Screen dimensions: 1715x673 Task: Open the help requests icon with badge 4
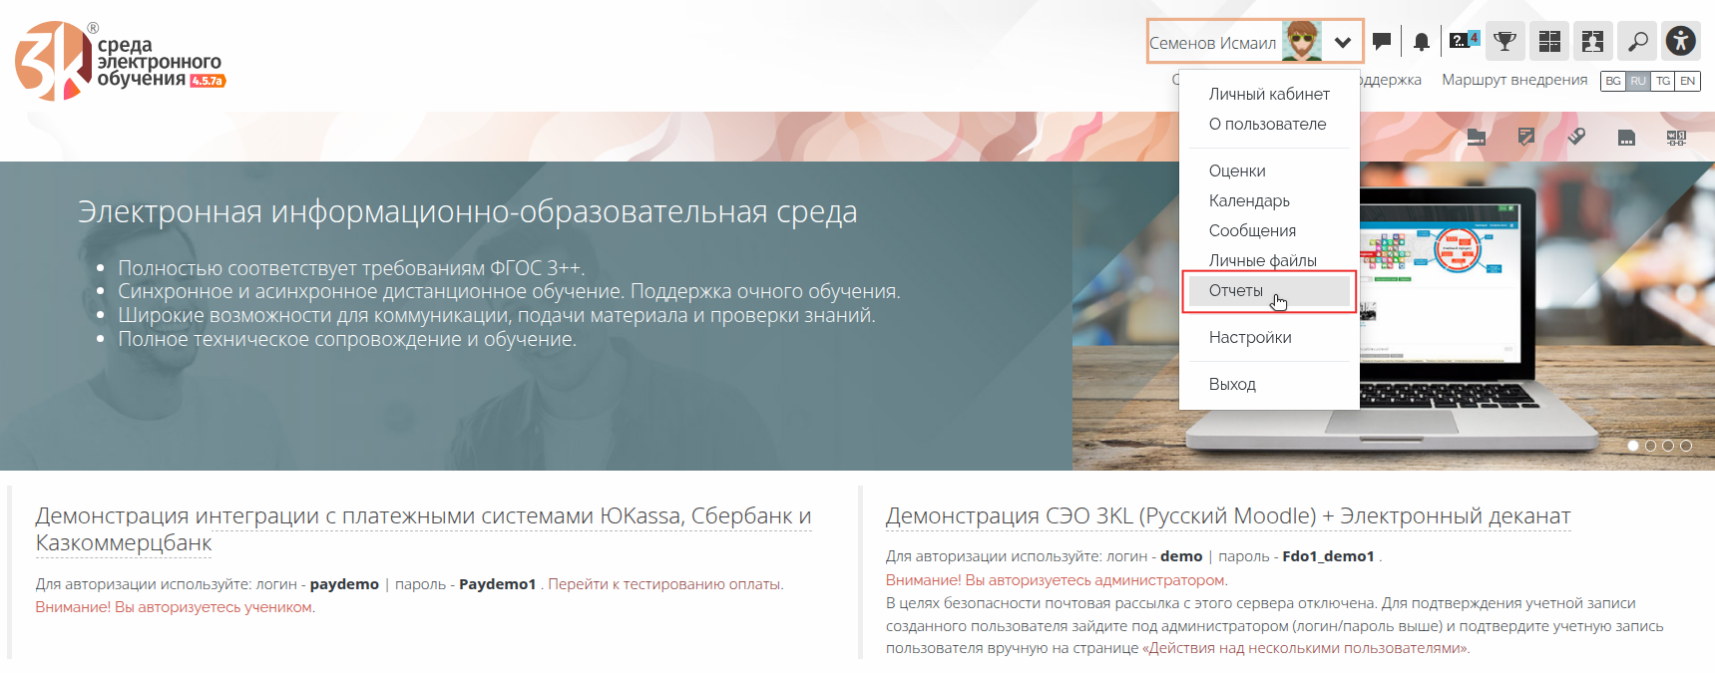coord(1464,42)
